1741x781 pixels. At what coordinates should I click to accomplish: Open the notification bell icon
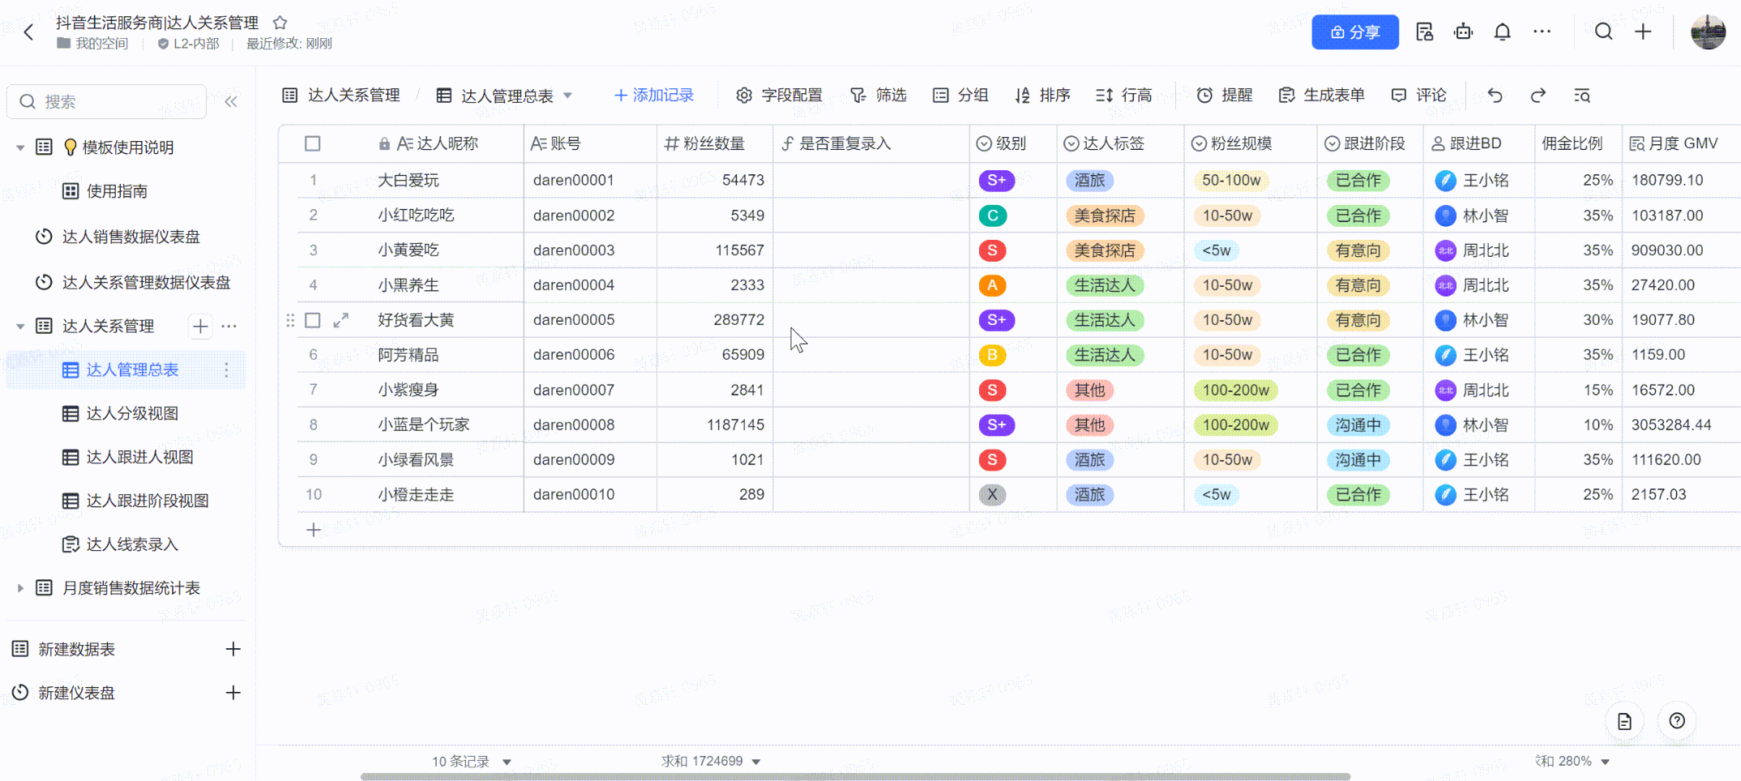pyautogui.click(x=1502, y=32)
